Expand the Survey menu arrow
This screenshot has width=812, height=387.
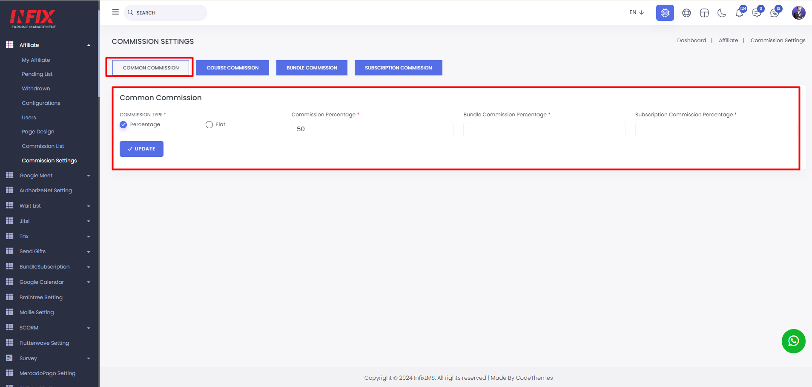(x=89, y=358)
